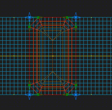This screenshot has width=112, height=110.
Task: Pick the green handle on top edge, right side
Action: click(x=67, y=17)
